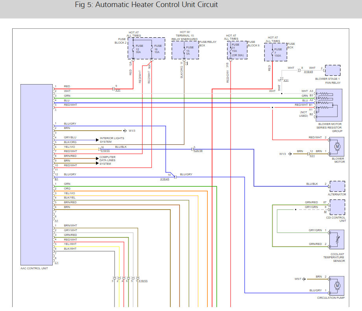Click the 'FUSE BLOCK 6' label
Screen dimensions: 362x311
(253, 44)
